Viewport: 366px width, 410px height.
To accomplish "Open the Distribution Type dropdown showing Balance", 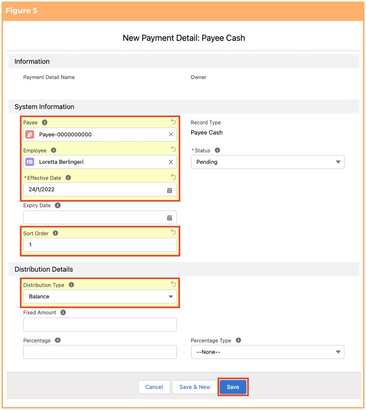I will (100, 296).
